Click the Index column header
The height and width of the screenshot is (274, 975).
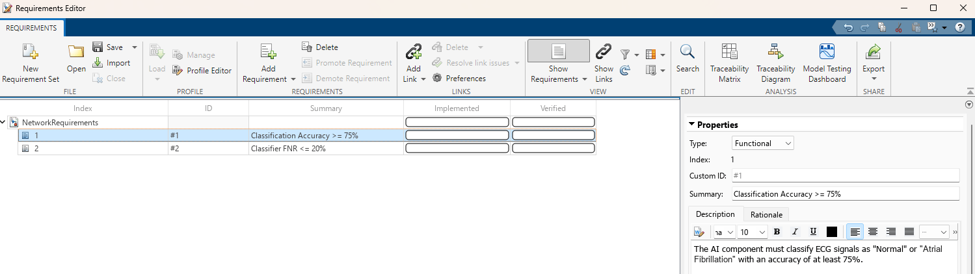point(83,108)
